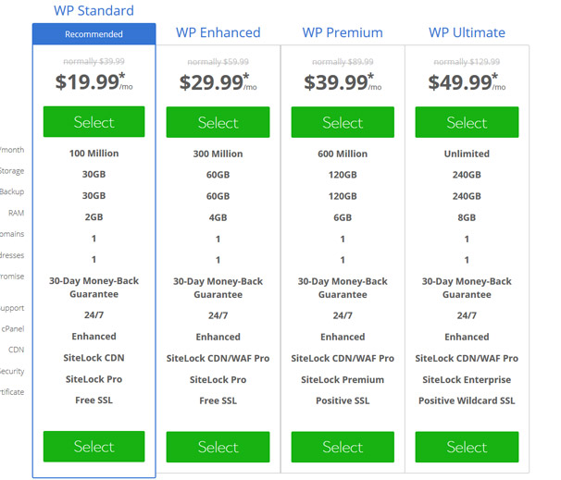Click the $39.99 per month price

(343, 81)
